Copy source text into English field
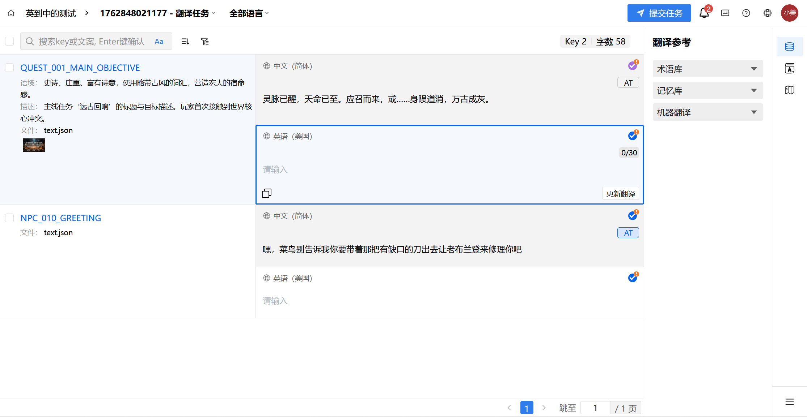Image resolution: width=807 pixels, height=417 pixels. (x=267, y=193)
